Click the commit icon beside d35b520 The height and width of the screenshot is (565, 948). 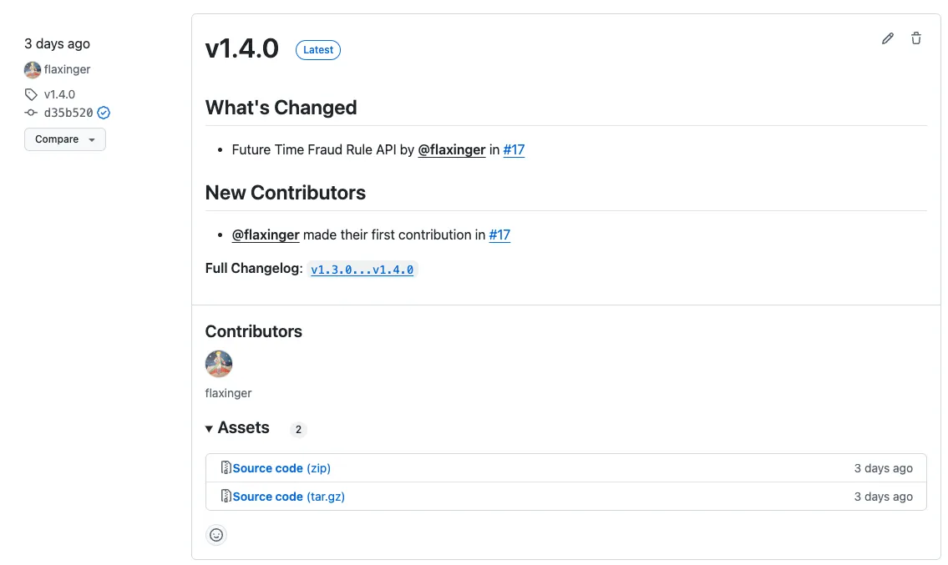[x=31, y=113]
